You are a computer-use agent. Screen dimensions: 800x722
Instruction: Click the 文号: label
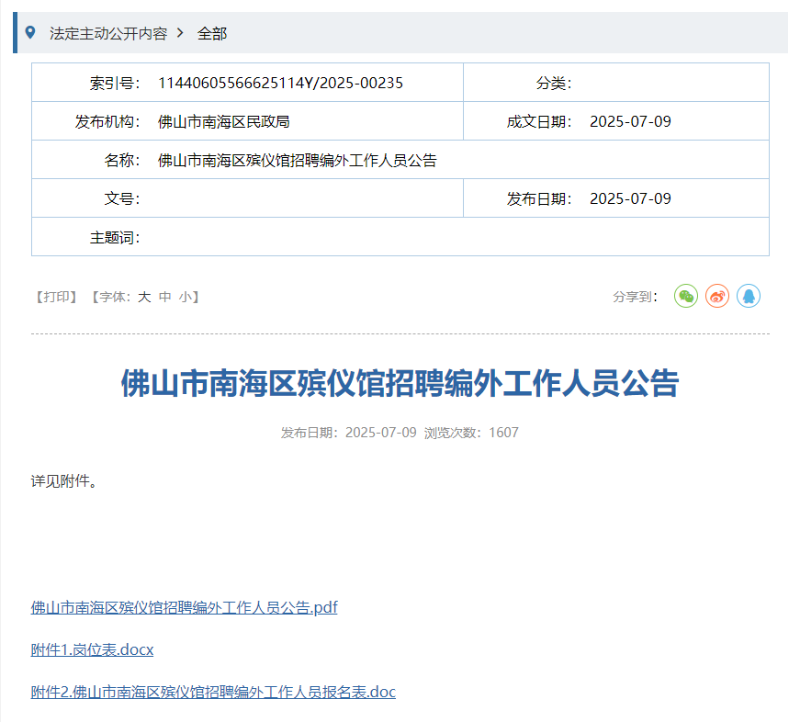122,198
